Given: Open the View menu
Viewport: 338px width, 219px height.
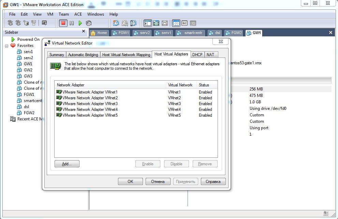Looking at the screenshot, I should coord(37,14).
